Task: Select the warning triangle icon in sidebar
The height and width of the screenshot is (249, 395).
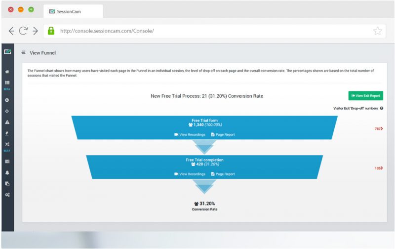Action: (x=7, y=122)
